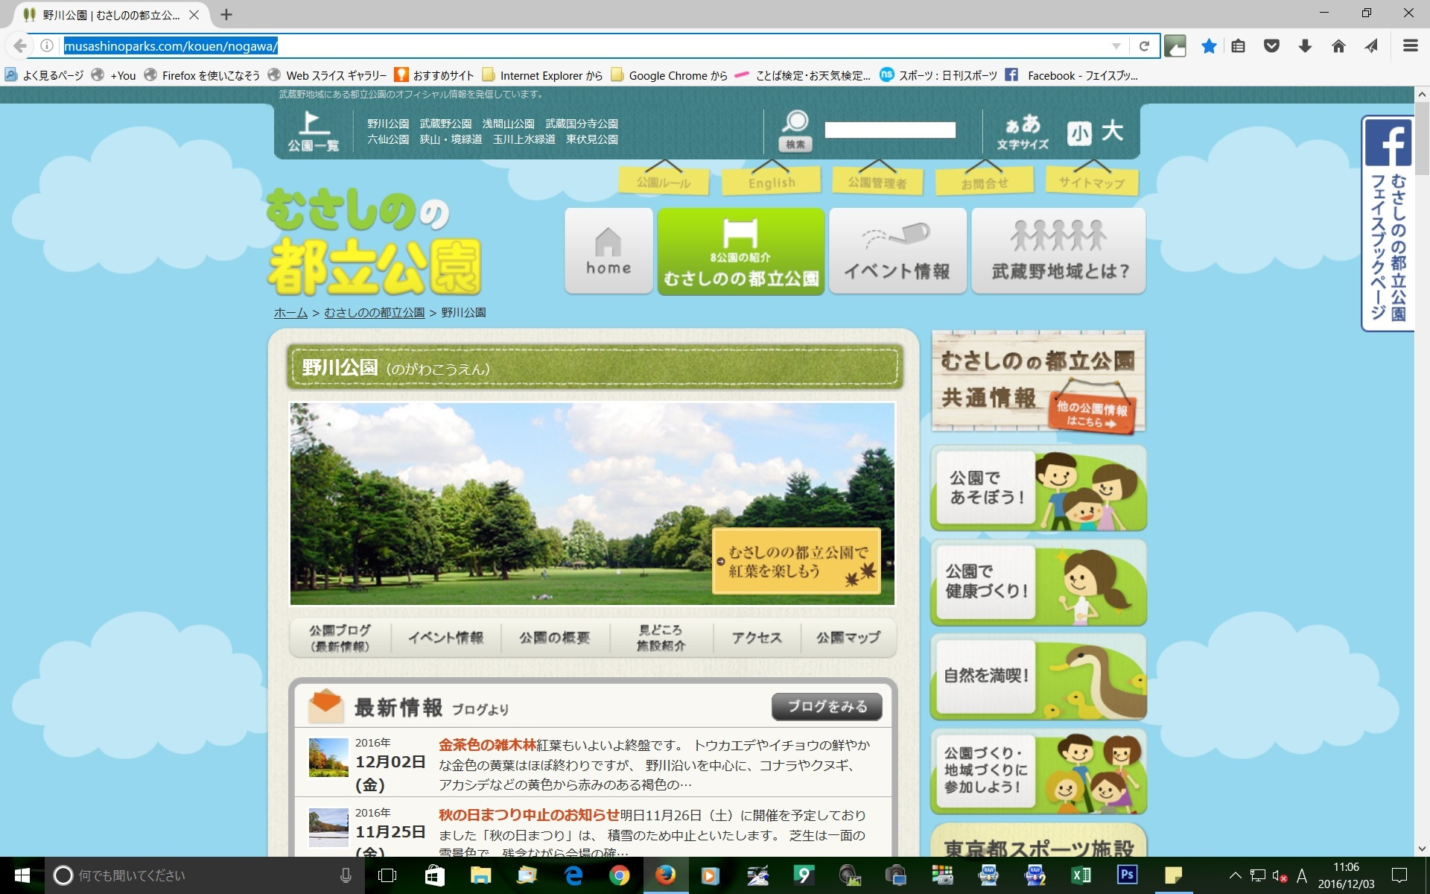The width and height of the screenshot is (1430, 894).
Task: Show hidden system tray icons
Action: point(1234,875)
